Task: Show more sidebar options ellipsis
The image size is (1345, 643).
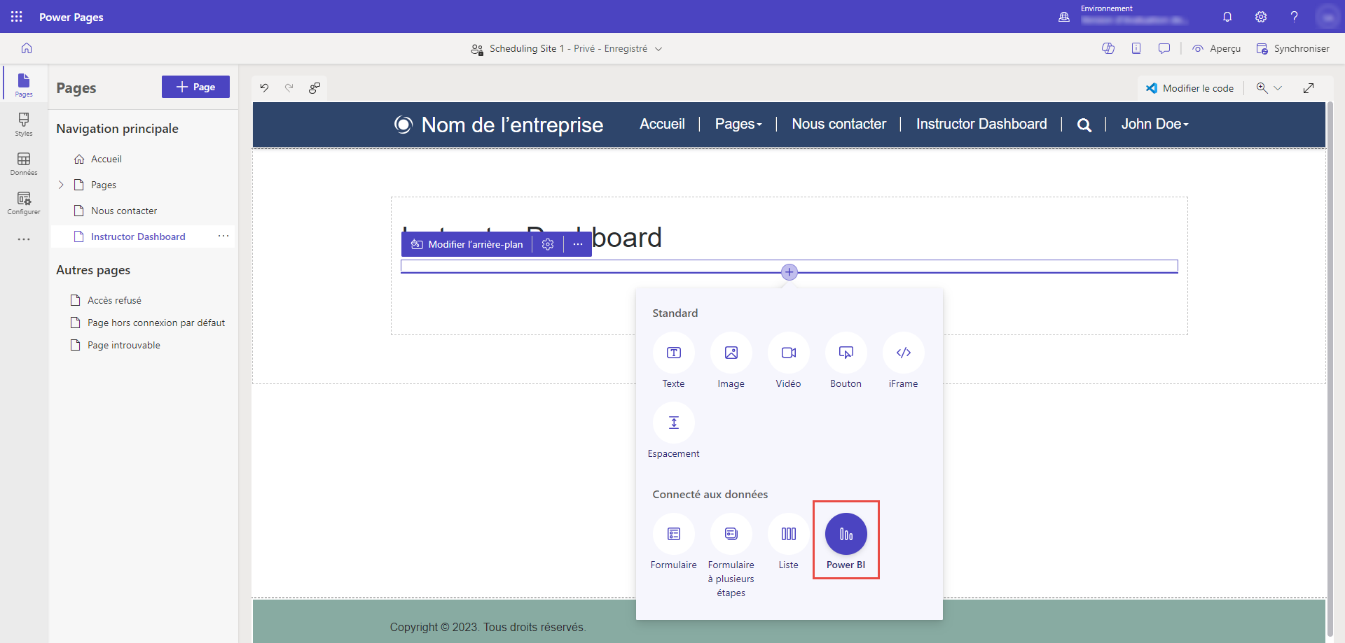Action: (x=24, y=239)
